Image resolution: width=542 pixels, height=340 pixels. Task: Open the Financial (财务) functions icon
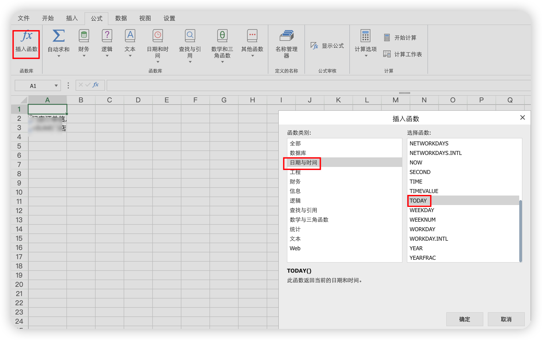84,36
